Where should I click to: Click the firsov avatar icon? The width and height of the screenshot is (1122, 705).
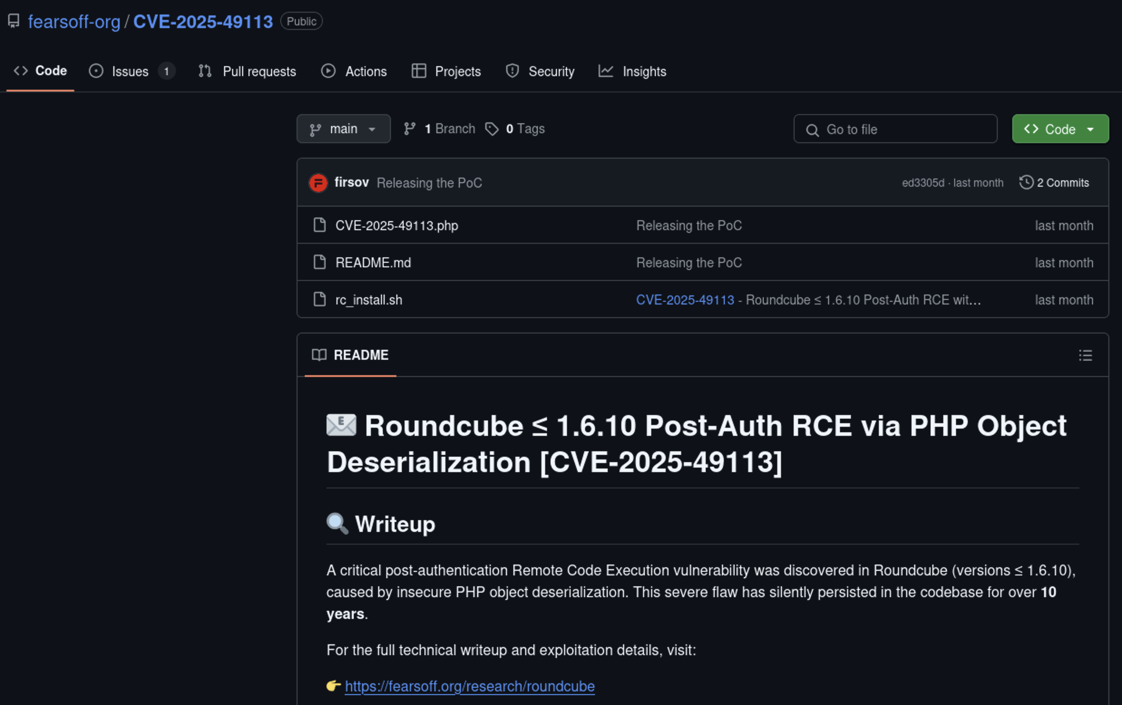(318, 183)
